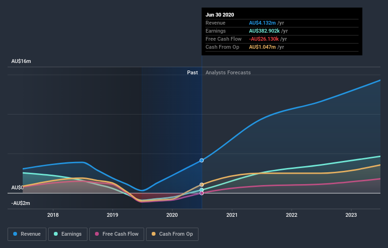Toggle the Cash From Op legend button
This screenshot has height=248, width=388.
172,234
